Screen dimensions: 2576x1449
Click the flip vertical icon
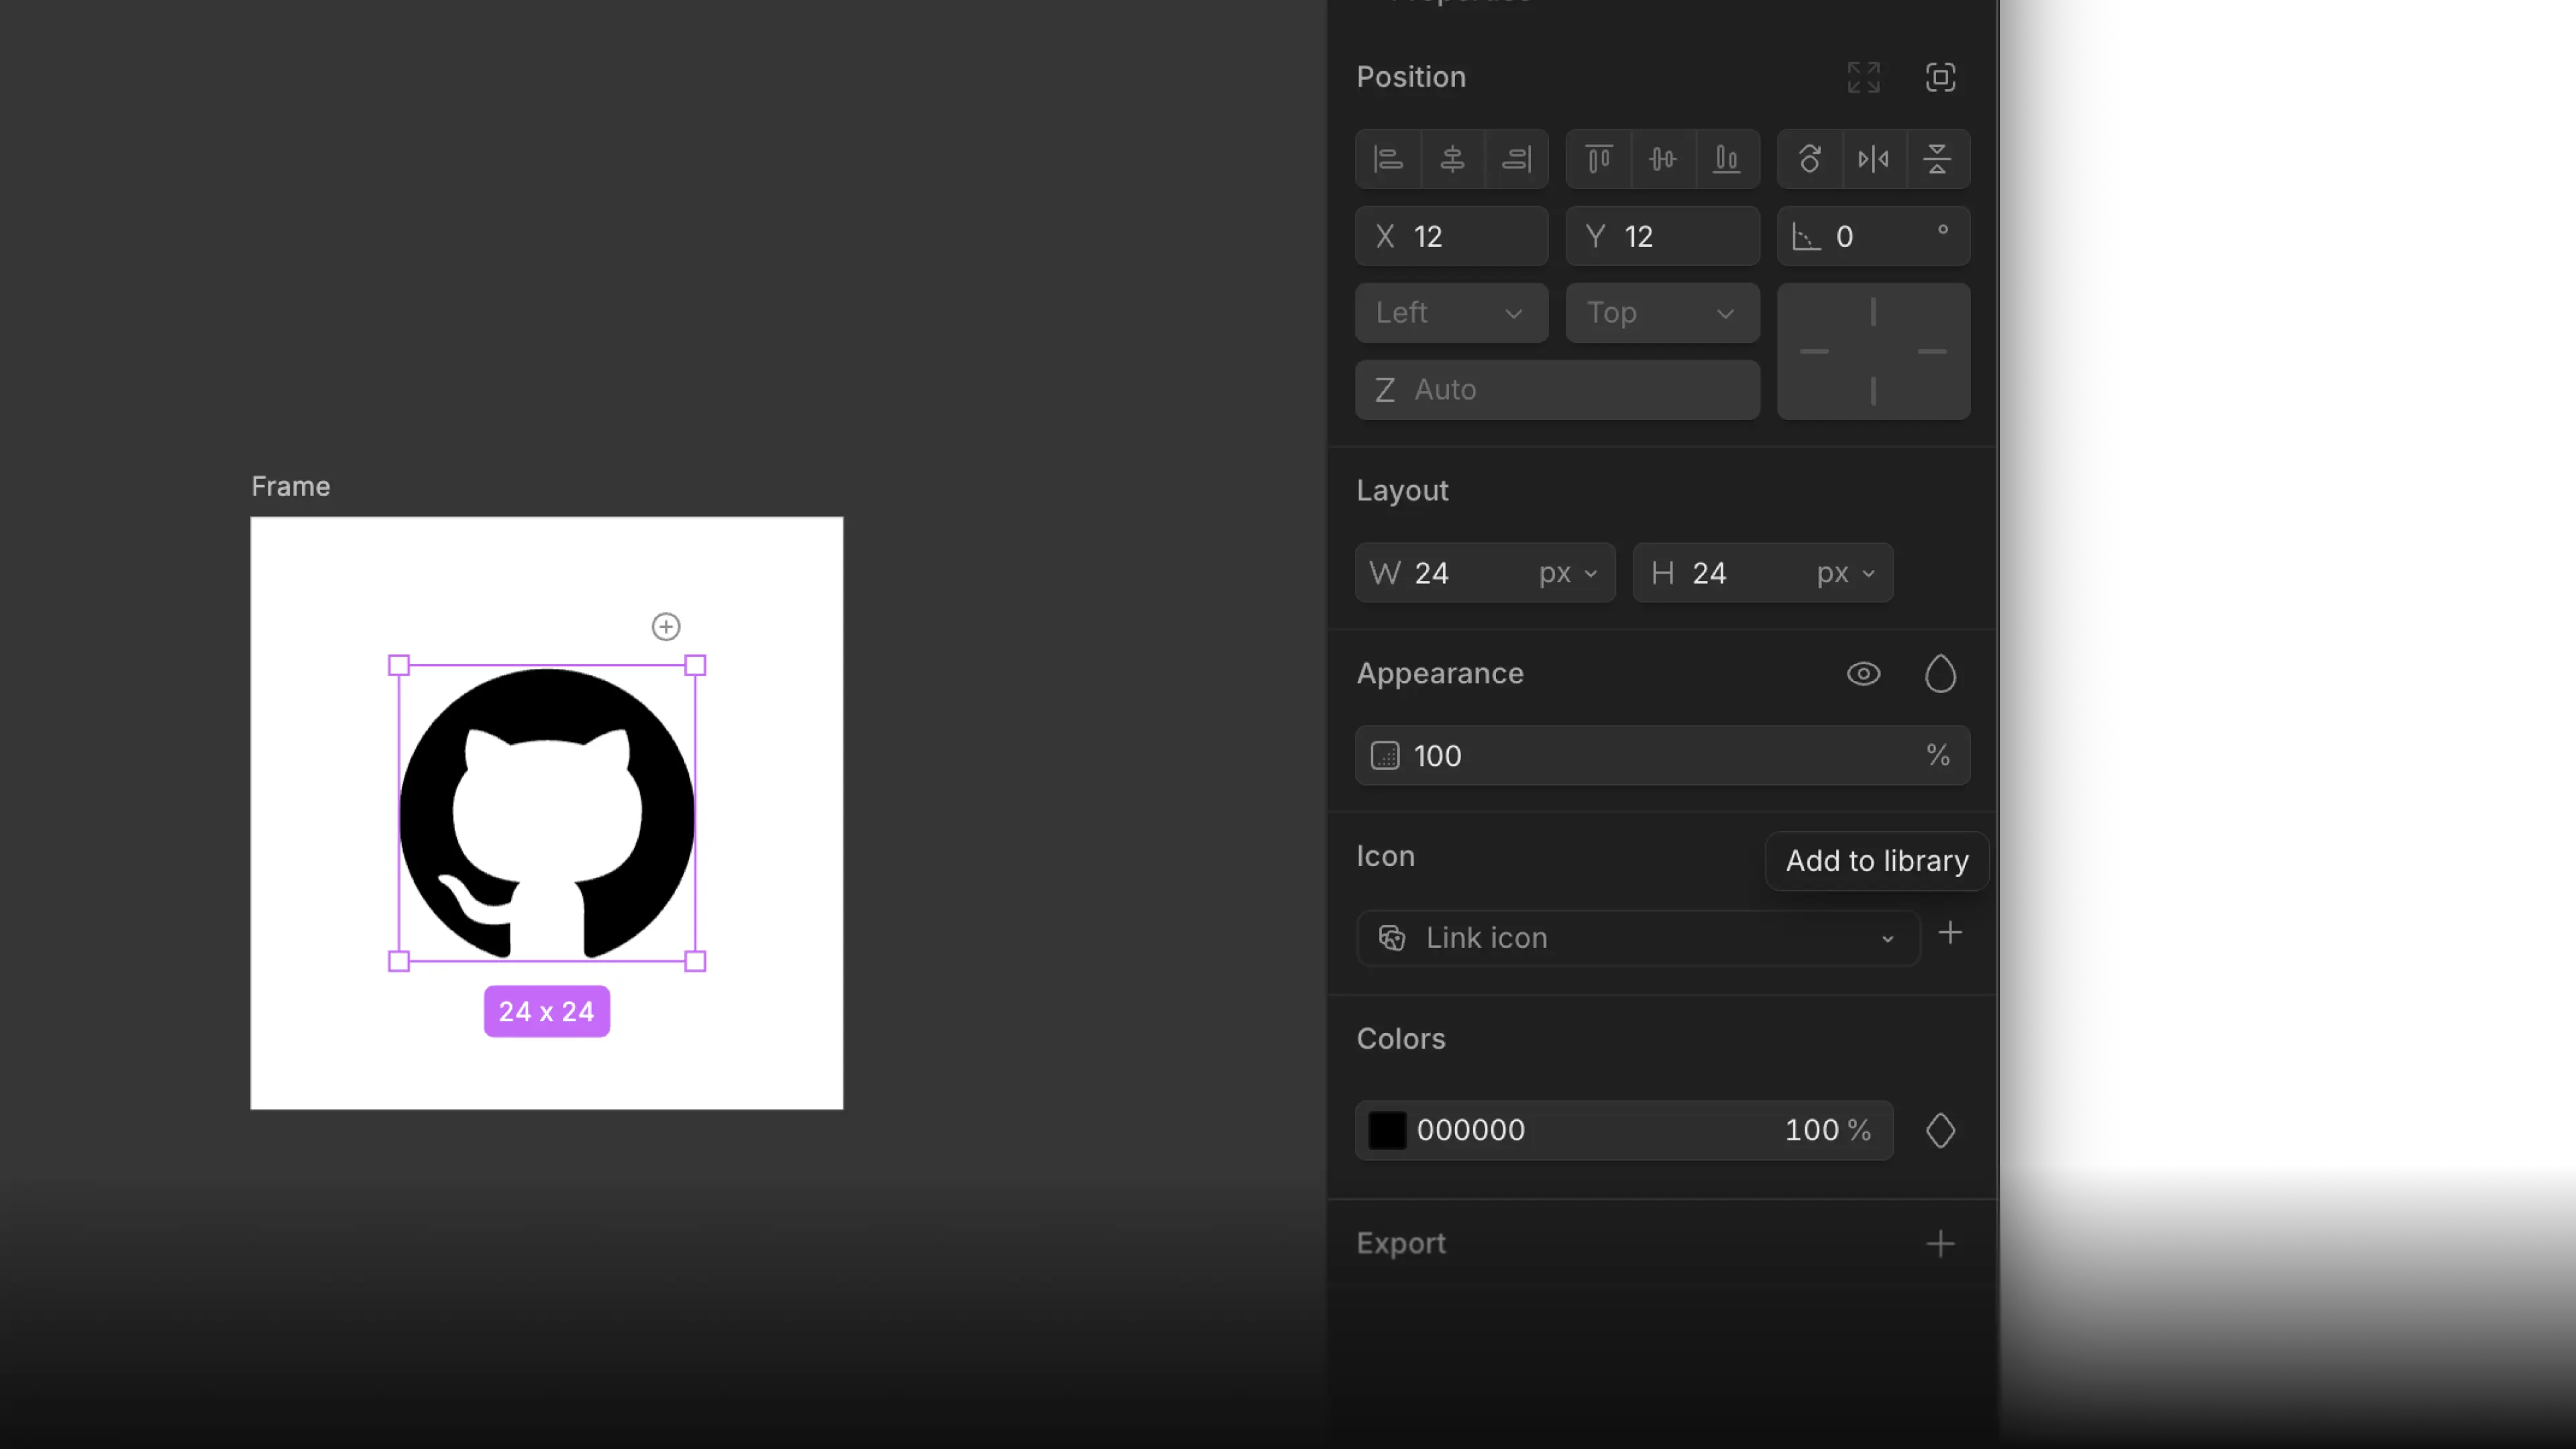[1937, 159]
